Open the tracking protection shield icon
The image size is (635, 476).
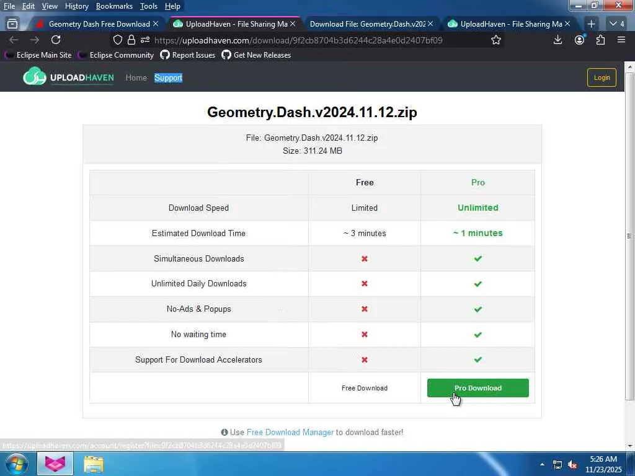[117, 40]
